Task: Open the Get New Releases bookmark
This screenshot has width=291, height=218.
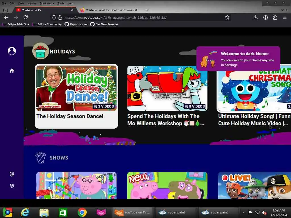Action: coord(104,24)
